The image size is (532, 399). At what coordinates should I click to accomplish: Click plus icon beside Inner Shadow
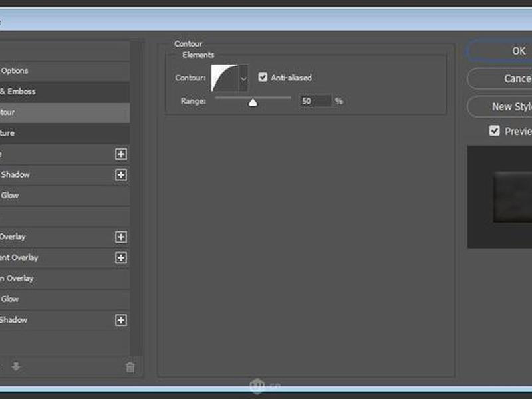click(x=121, y=175)
